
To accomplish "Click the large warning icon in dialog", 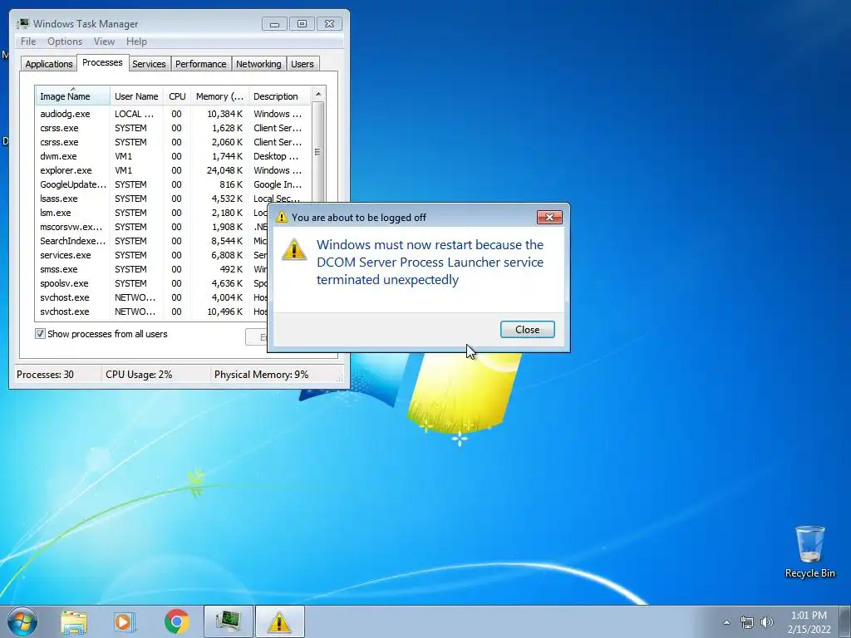I will click(x=294, y=249).
